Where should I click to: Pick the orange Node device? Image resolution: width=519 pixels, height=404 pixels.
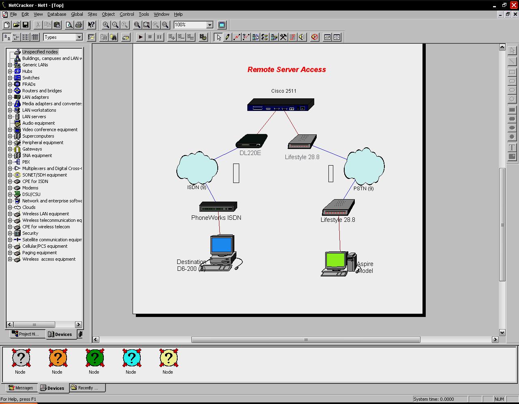58,358
